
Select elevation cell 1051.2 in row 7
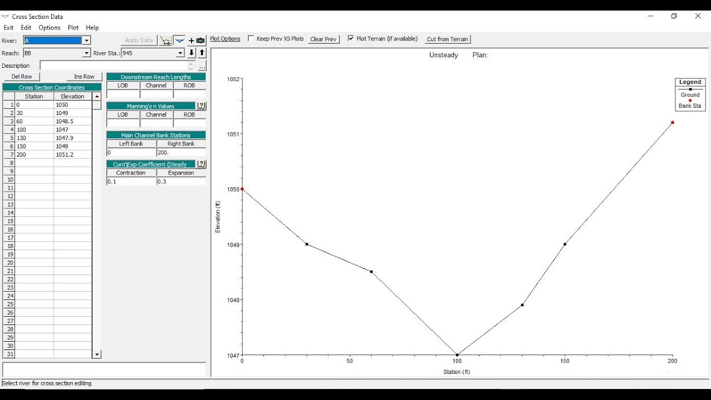(73, 154)
